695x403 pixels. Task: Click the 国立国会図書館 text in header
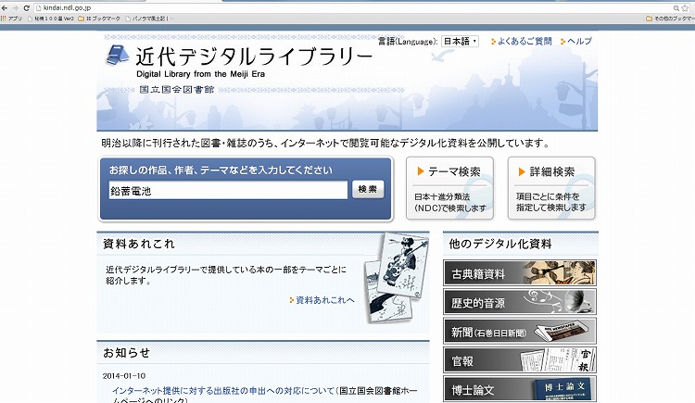point(177,90)
